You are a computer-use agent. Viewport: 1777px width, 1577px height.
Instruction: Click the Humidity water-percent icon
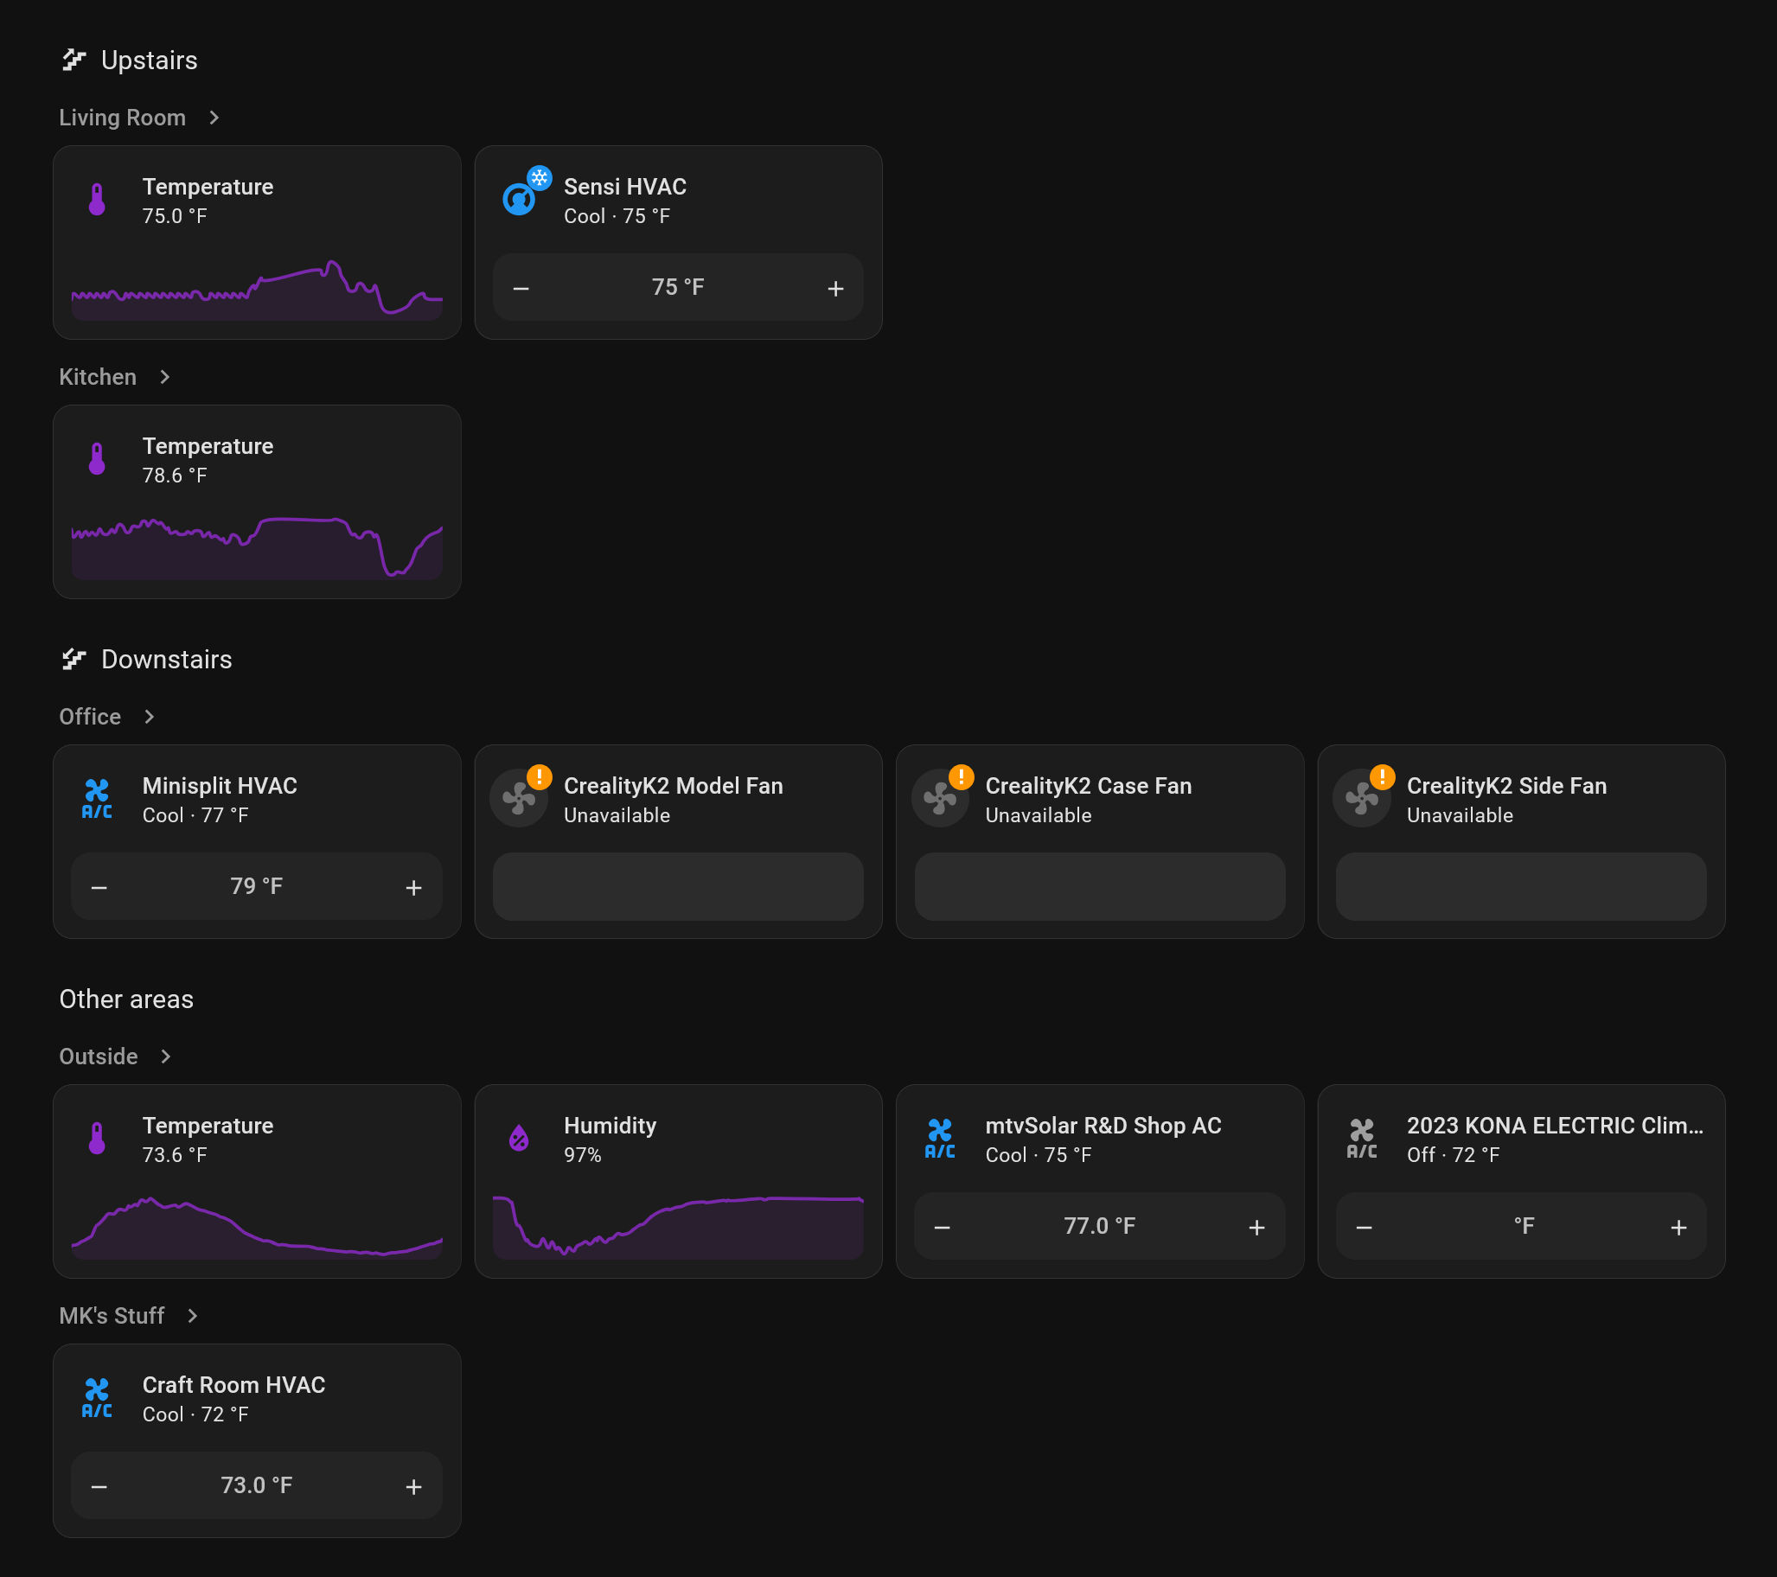[519, 1138]
